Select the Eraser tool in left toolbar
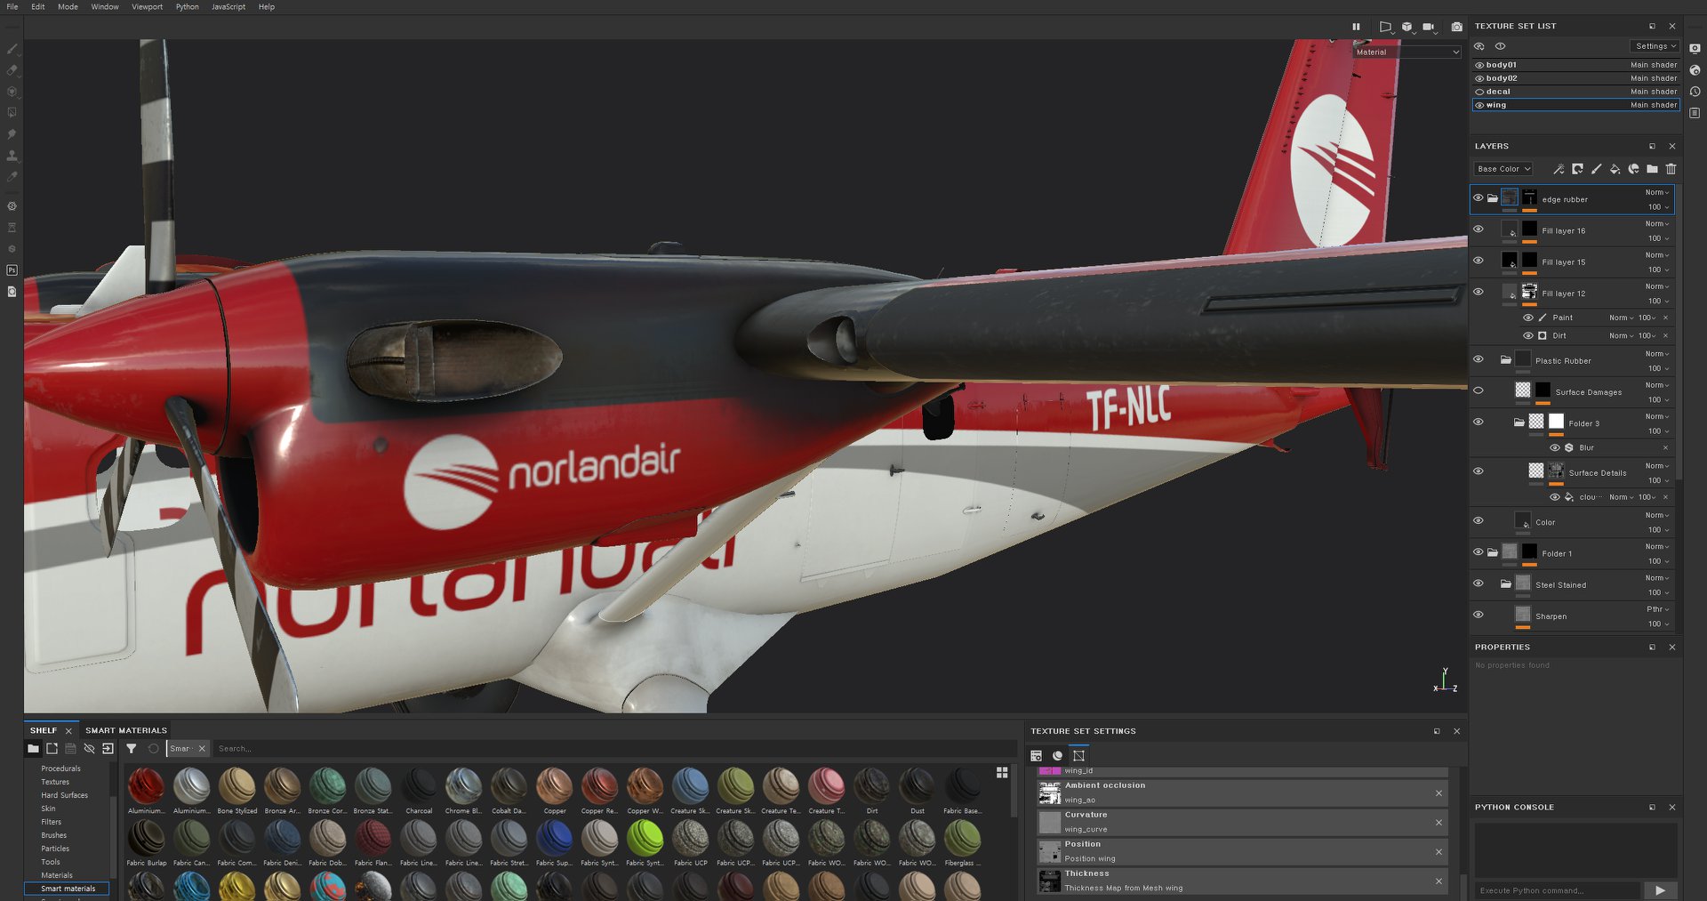The width and height of the screenshot is (1707, 901). pos(12,69)
